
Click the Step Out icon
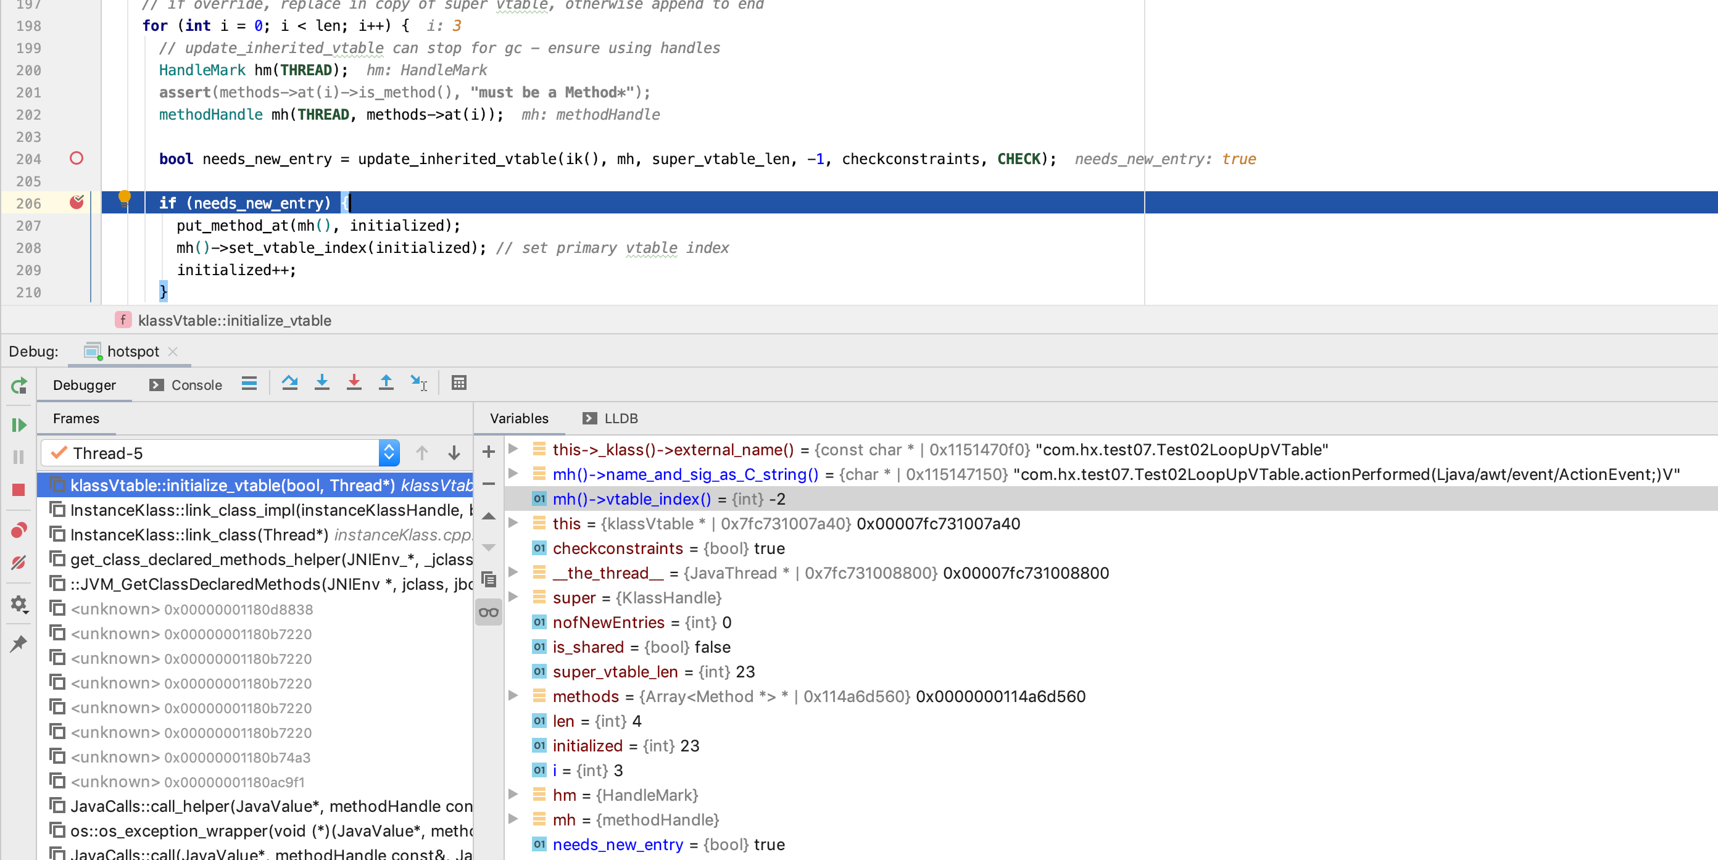pos(386,382)
